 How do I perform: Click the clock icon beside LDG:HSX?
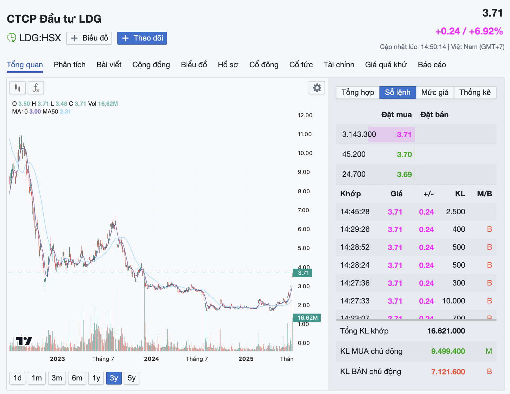click(x=11, y=38)
